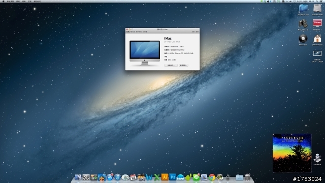Switch to Memory tab in About This Mac
325x183 pixels.
(x=145, y=32)
